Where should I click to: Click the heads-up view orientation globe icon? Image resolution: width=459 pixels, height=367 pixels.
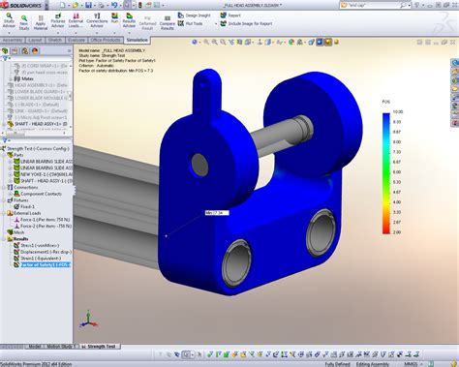pyautogui.click(x=195, y=42)
